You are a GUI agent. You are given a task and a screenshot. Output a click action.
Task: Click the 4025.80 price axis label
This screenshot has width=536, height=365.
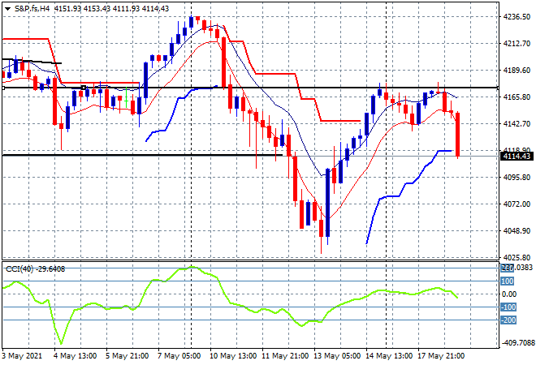click(516, 257)
